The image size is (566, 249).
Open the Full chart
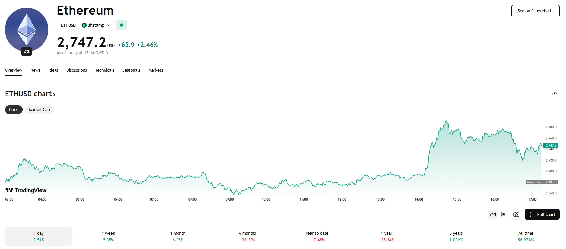[542, 214]
